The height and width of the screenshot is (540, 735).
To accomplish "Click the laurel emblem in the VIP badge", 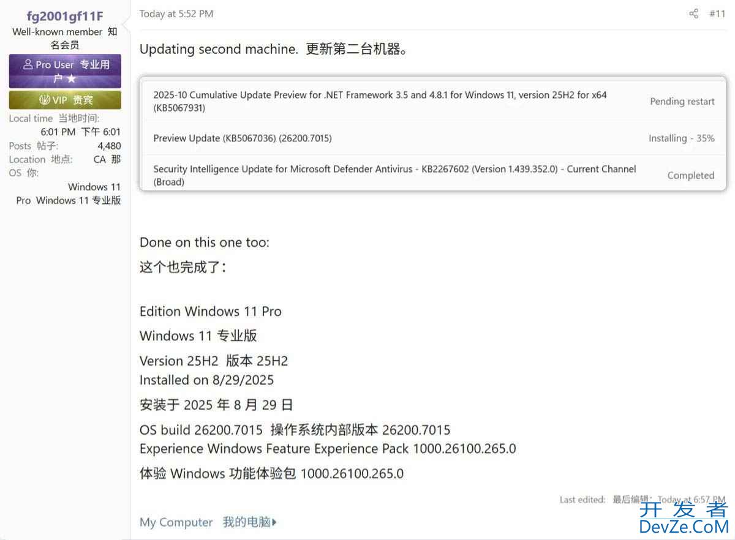I will coord(44,100).
